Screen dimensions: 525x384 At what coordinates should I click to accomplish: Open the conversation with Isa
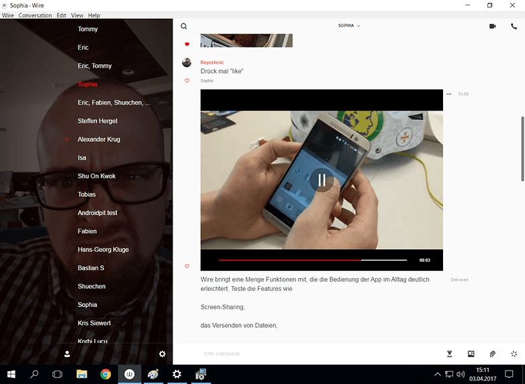click(82, 157)
